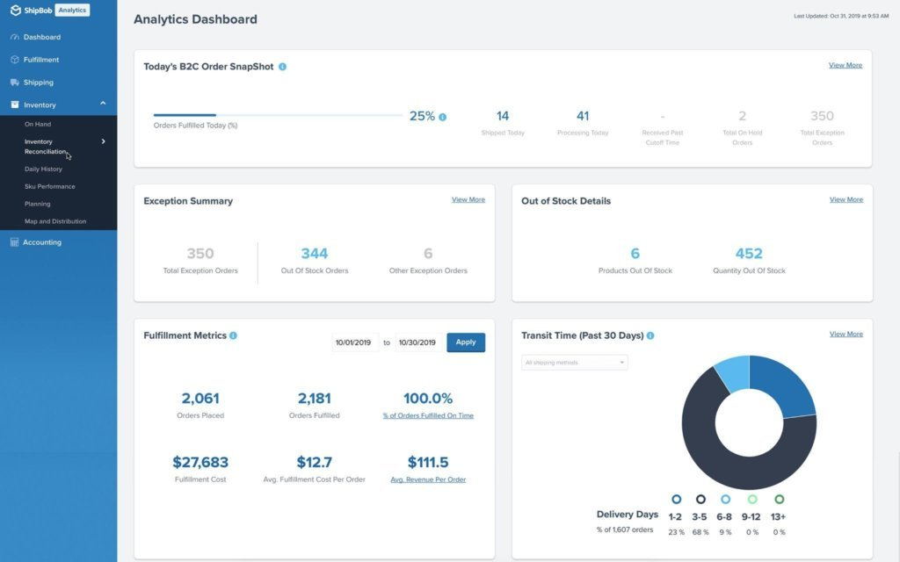Select On Hand in the Inventory menu
This screenshot has width=900, height=562.
[x=40, y=124]
